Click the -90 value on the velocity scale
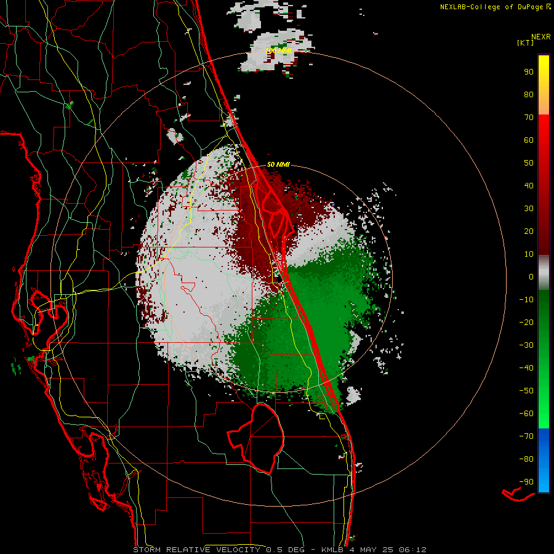Image resolution: width=554 pixels, height=554 pixels. point(526,482)
